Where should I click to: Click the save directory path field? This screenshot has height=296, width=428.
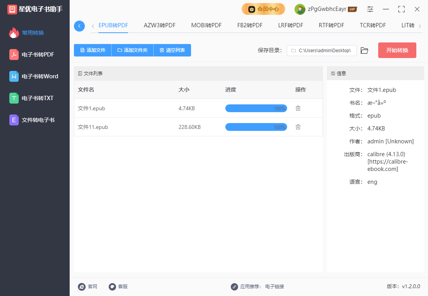(321, 50)
